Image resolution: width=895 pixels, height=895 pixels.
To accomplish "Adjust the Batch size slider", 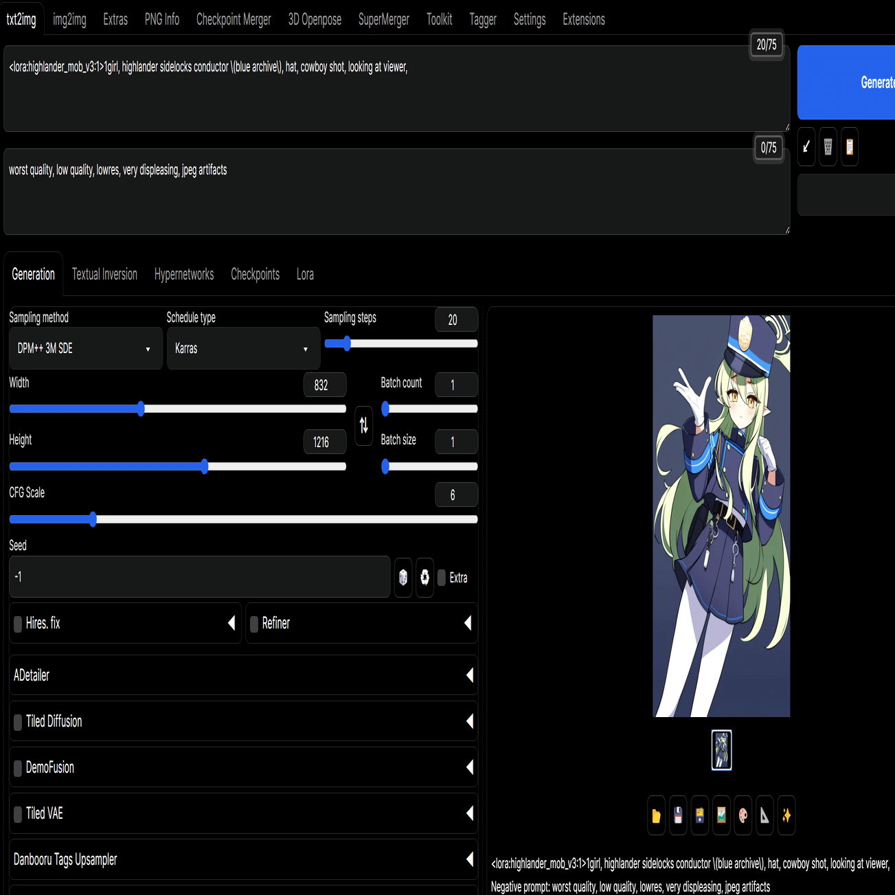I will (429, 466).
